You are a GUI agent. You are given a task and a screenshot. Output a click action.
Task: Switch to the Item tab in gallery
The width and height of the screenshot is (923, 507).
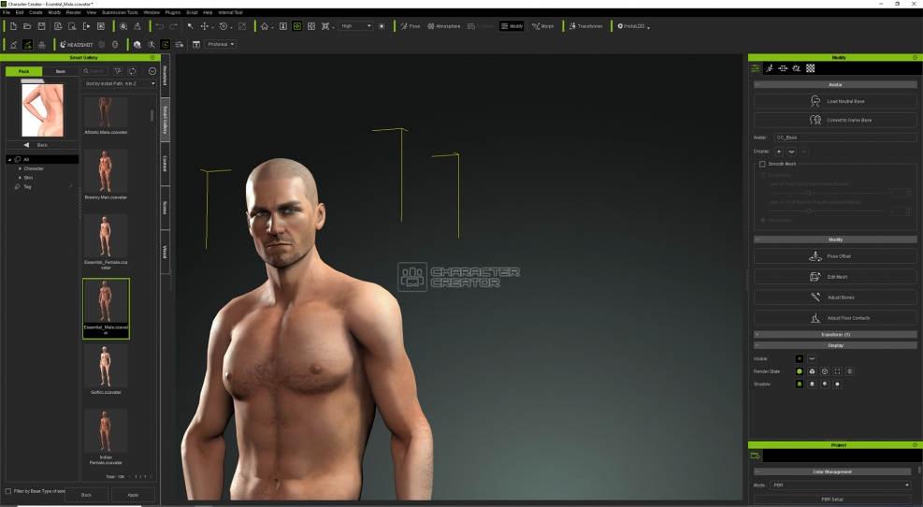click(x=61, y=71)
